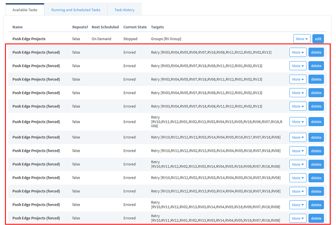Delete the first errored forced task
Screen dimensions: 336x225
click(x=316, y=52)
